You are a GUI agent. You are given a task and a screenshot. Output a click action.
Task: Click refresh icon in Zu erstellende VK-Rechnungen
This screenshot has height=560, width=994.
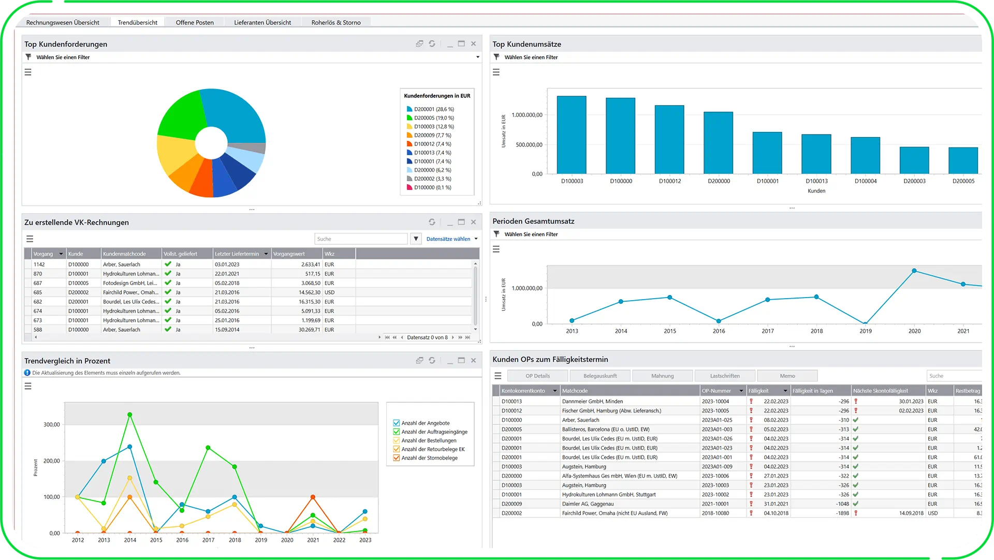(432, 222)
